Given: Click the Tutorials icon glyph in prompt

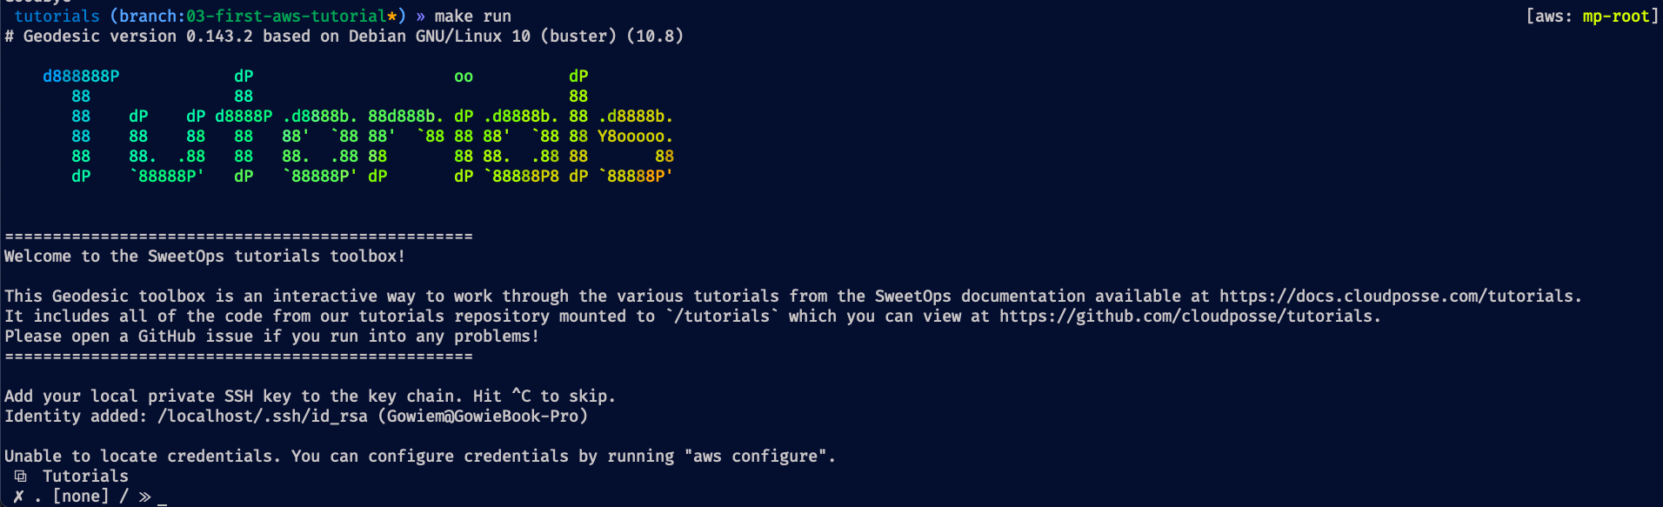Looking at the screenshot, I should click(21, 477).
